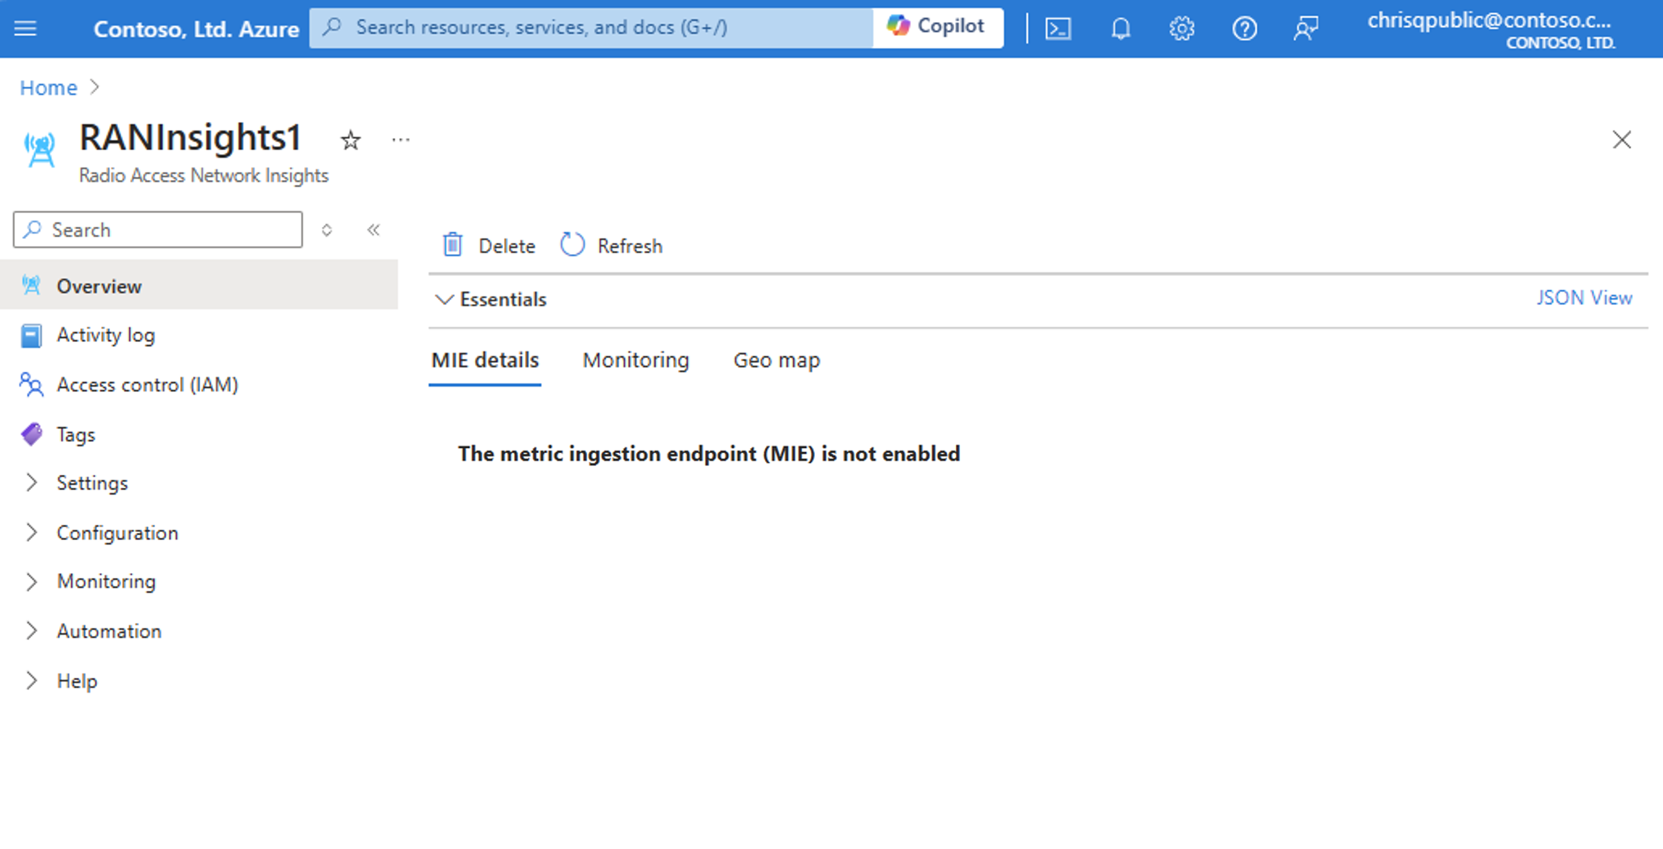This screenshot has width=1663, height=849.
Task: Click the Cloud Shell terminal icon
Action: 1058,27
